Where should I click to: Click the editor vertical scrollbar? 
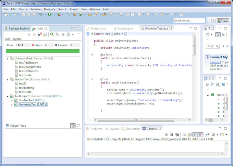coord(194,46)
